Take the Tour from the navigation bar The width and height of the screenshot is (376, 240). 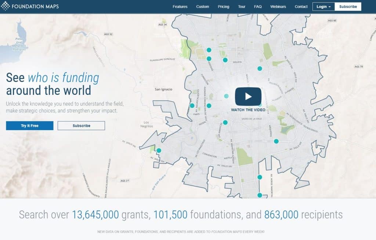241,6
